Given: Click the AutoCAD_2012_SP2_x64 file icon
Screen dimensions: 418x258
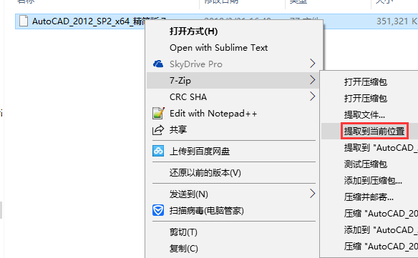Looking at the screenshot, I should coord(24,21).
